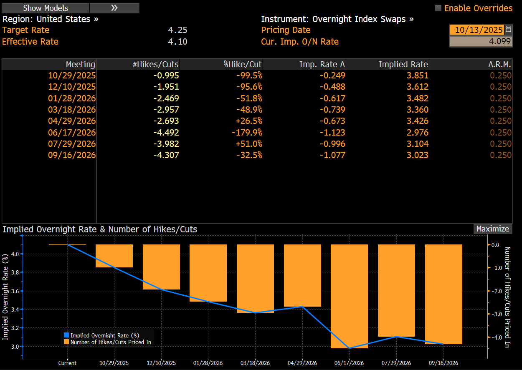
Task: Click the double-chevron button next to Show Models
Action: pyautogui.click(x=114, y=8)
